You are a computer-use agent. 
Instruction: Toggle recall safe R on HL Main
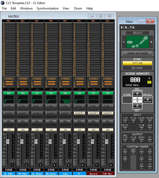tap(11, 161)
